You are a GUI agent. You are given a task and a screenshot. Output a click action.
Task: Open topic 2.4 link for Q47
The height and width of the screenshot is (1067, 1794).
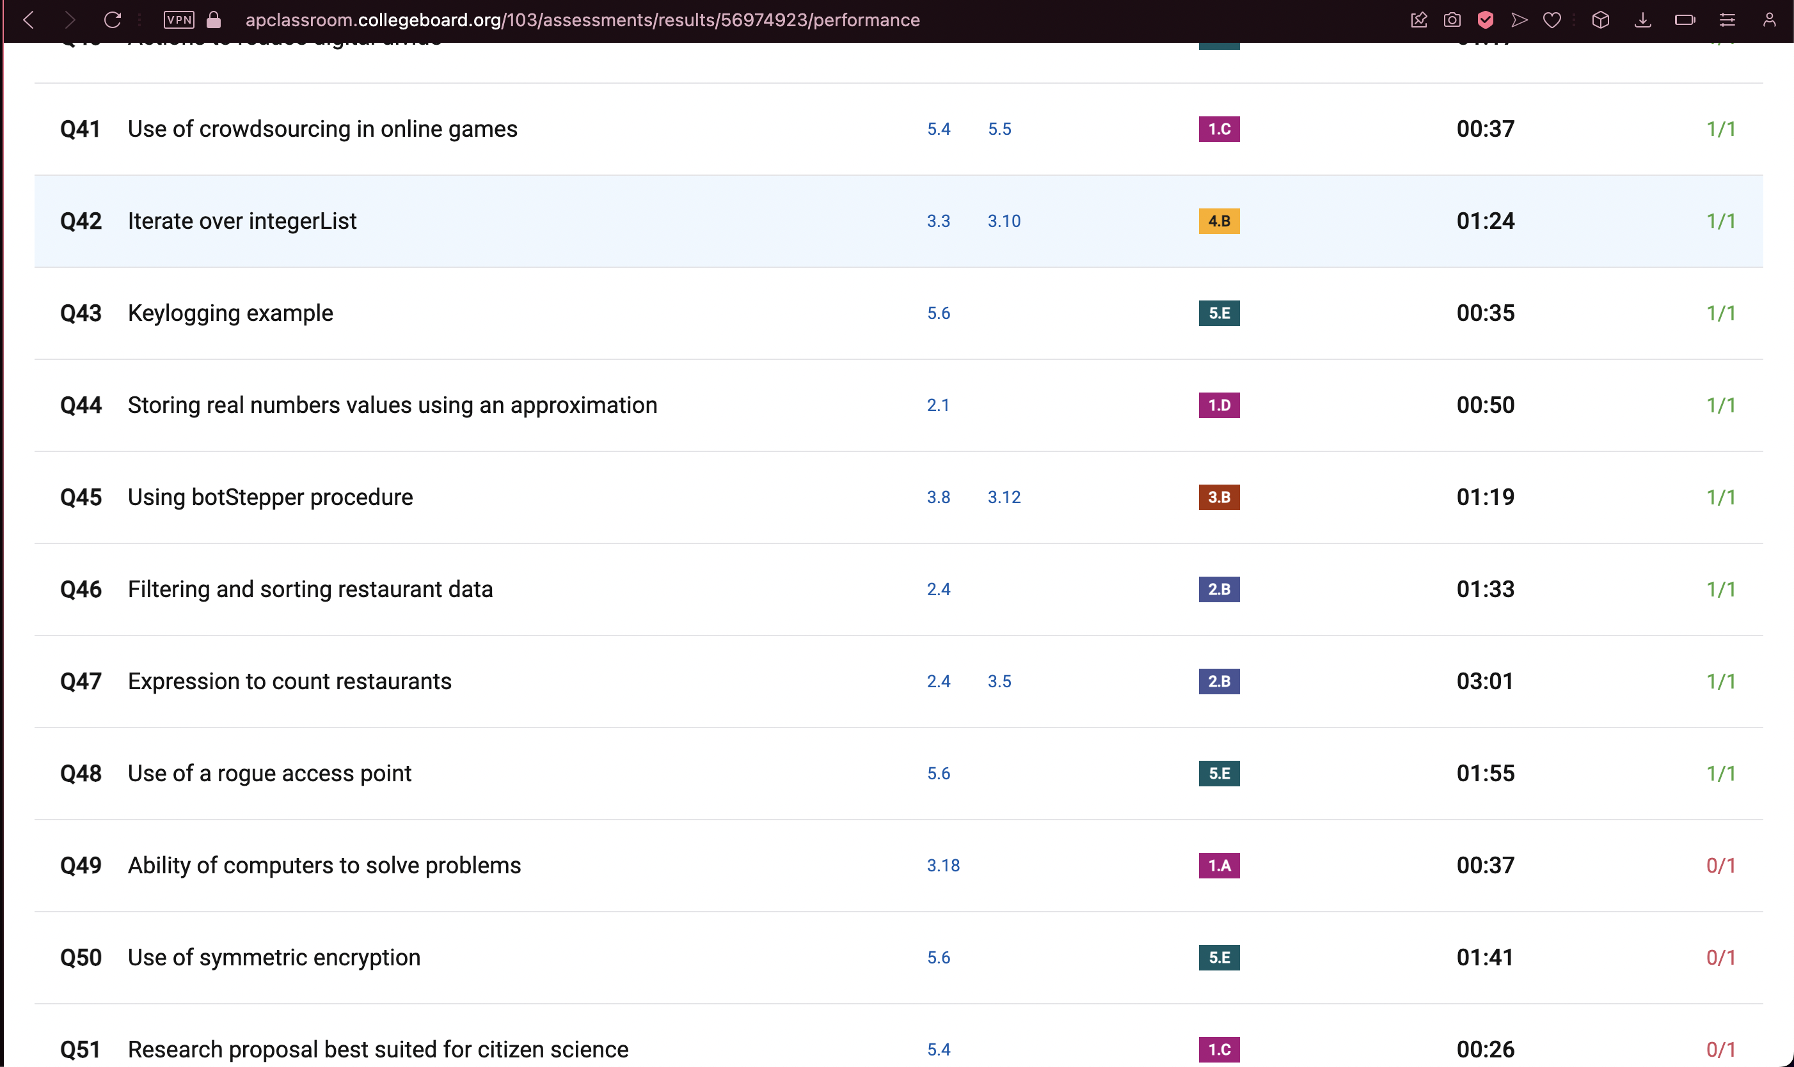[x=938, y=681]
